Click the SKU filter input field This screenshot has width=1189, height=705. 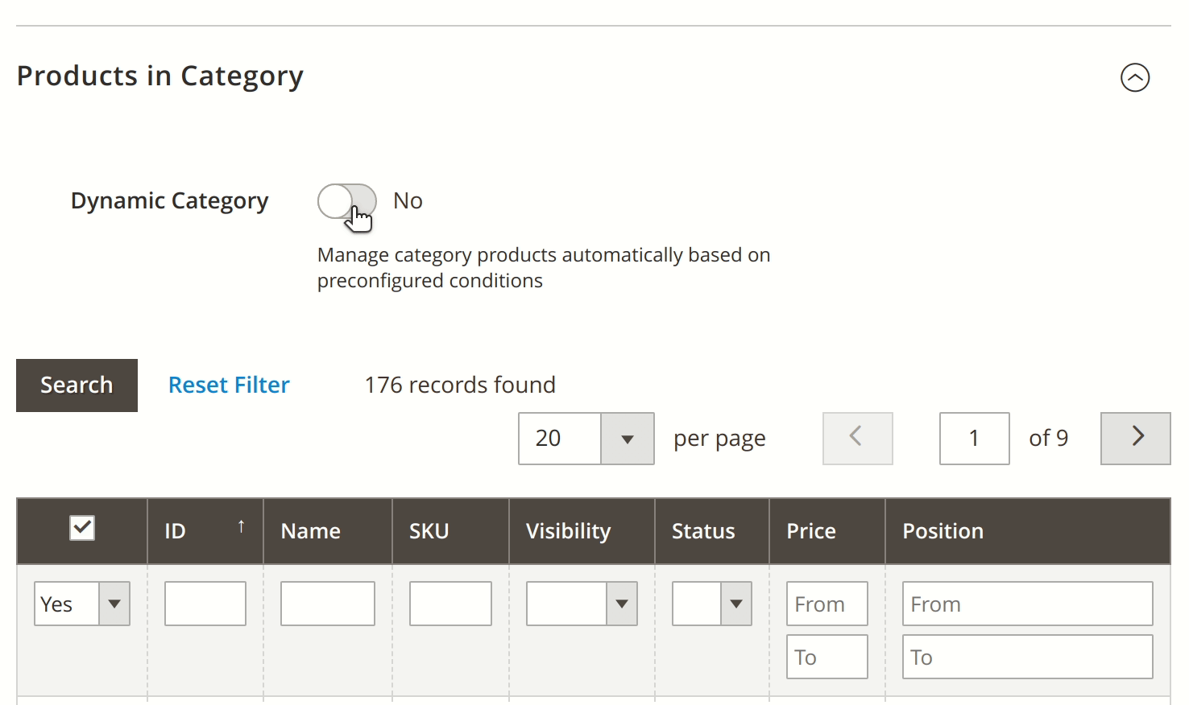pos(450,604)
